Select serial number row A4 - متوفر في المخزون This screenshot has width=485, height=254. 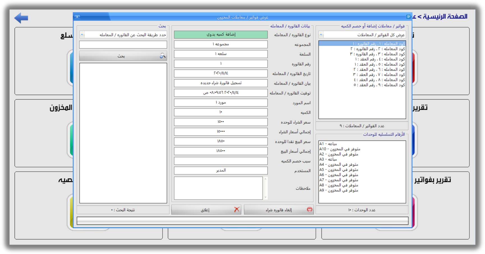tap(362, 165)
